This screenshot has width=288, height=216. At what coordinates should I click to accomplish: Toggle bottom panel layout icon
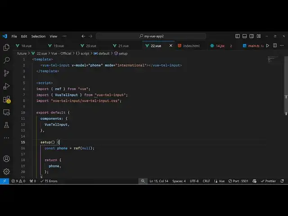(244, 36)
